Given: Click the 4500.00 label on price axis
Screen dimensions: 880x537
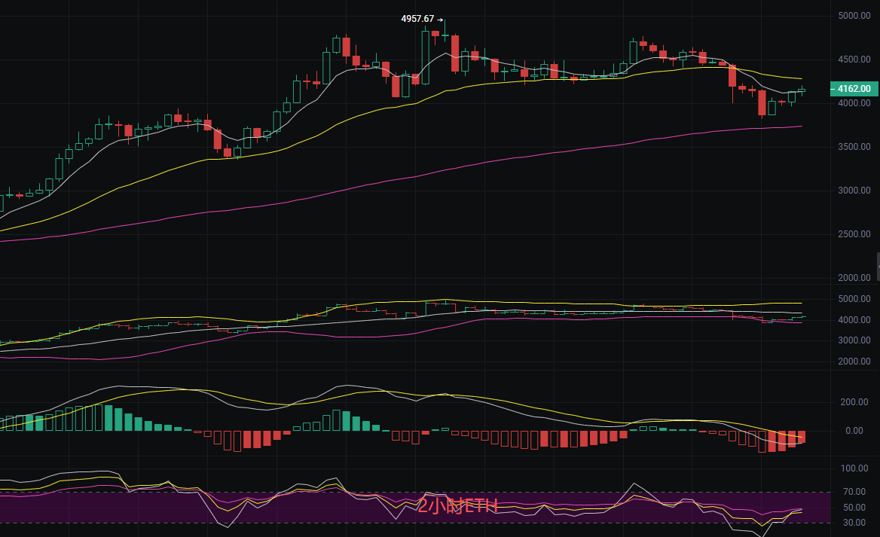Looking at the screenshot, I should [x=854, y=59].
